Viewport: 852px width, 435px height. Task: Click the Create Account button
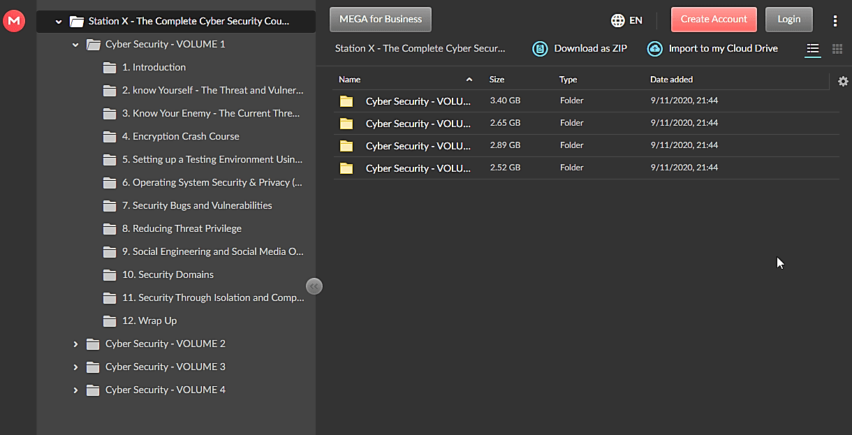(714, 20)
